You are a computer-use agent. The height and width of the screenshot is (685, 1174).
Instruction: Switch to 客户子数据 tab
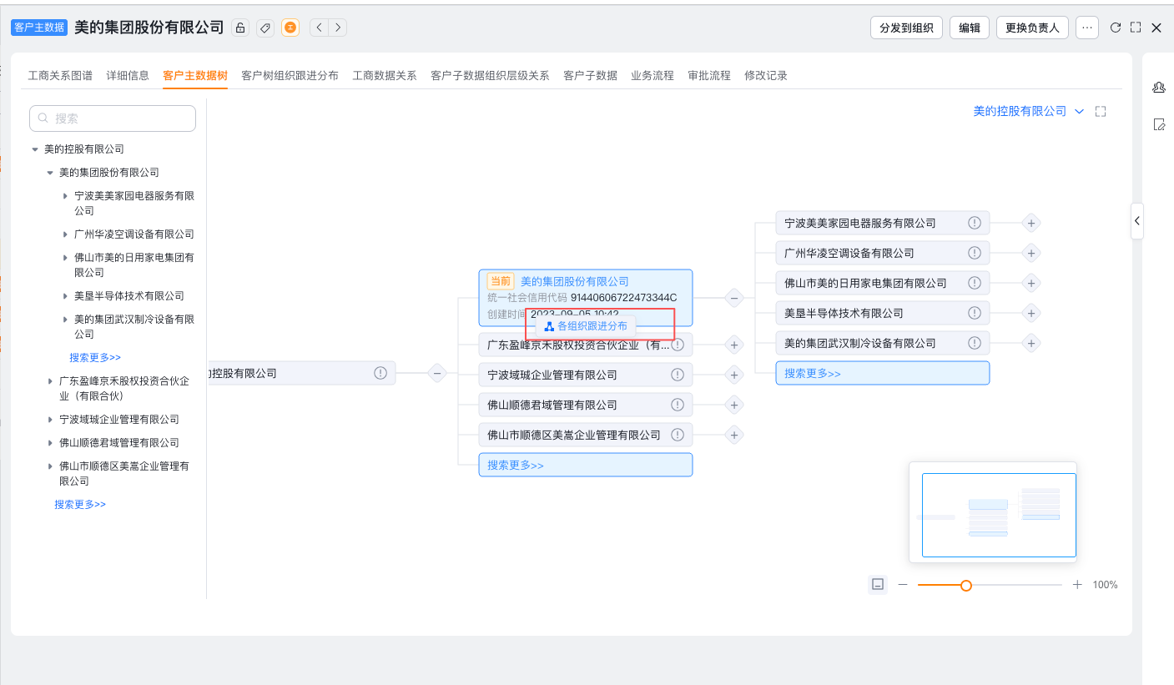(x=590, y=75)
